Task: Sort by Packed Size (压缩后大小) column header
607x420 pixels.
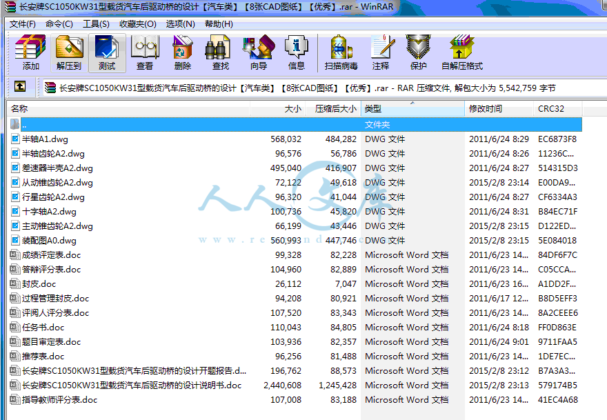Action: (333, 109)
